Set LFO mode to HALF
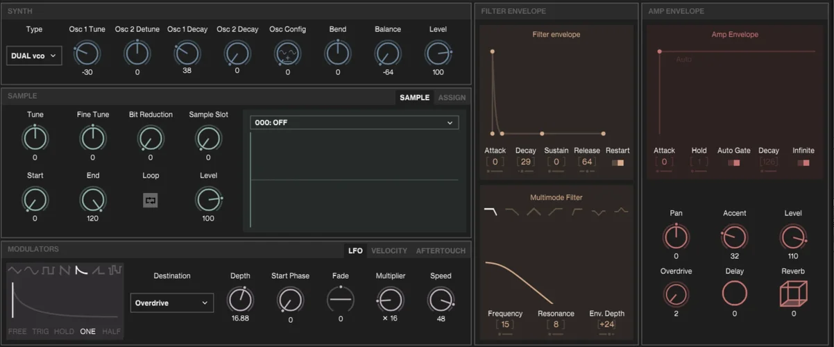The image size is (834, 347). 111,332
